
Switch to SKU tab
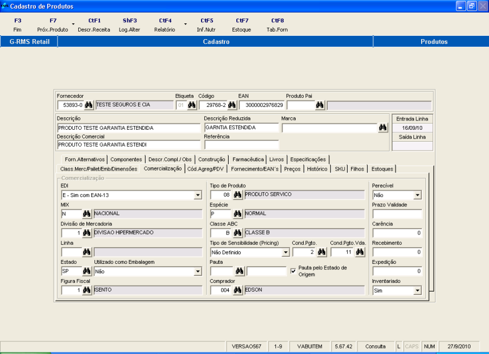click(x=340, y=169)
